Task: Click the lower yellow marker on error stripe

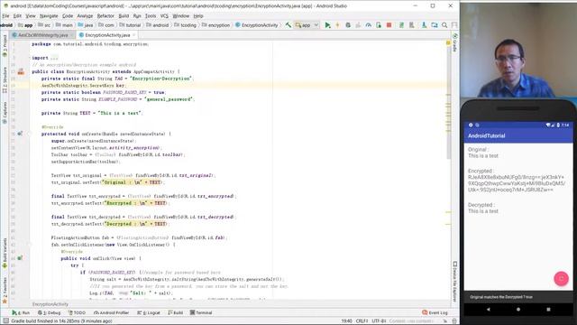Action: (448, 224)
